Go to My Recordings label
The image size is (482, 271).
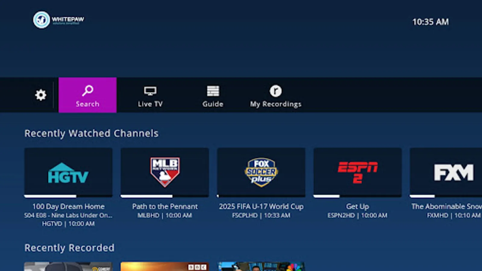pos(276,104)
